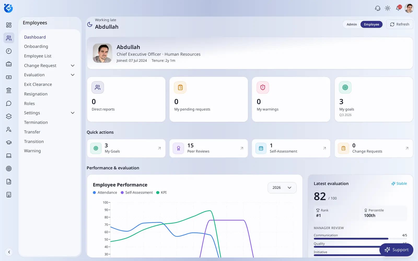
Task: Click the Refresh button
Action: 400,24
